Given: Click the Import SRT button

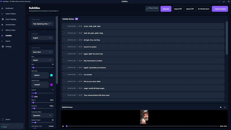Looking at the screenshot, I should (x=178, y=9).
